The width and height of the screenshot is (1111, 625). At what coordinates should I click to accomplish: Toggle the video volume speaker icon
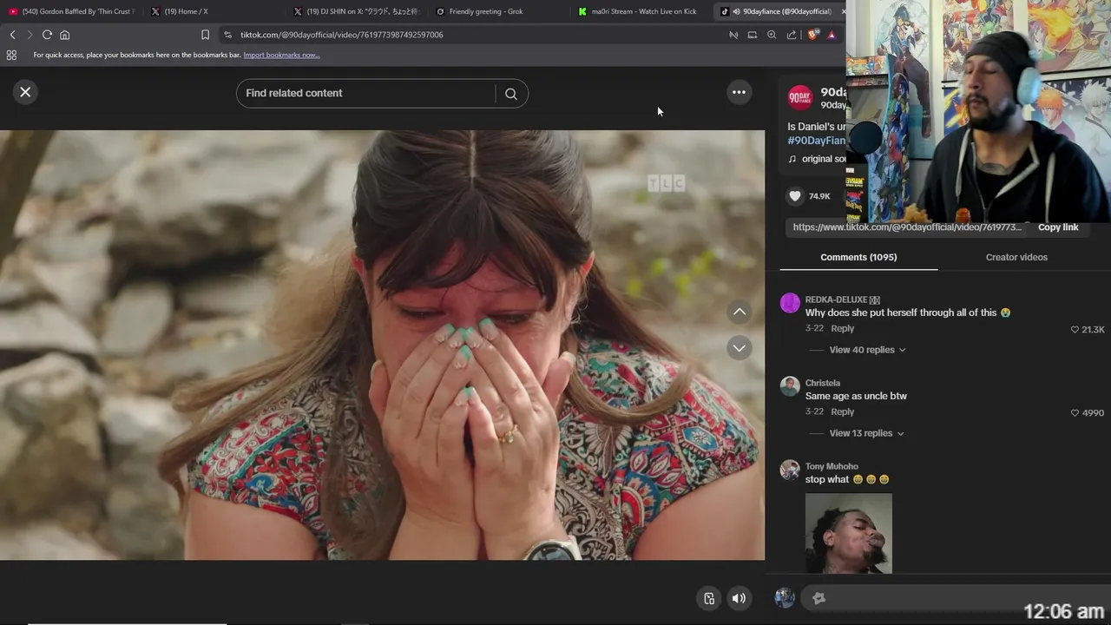739,598
